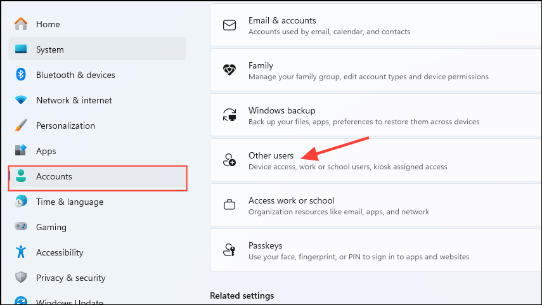
Task: Select Privacy & security
Action: 97,278
